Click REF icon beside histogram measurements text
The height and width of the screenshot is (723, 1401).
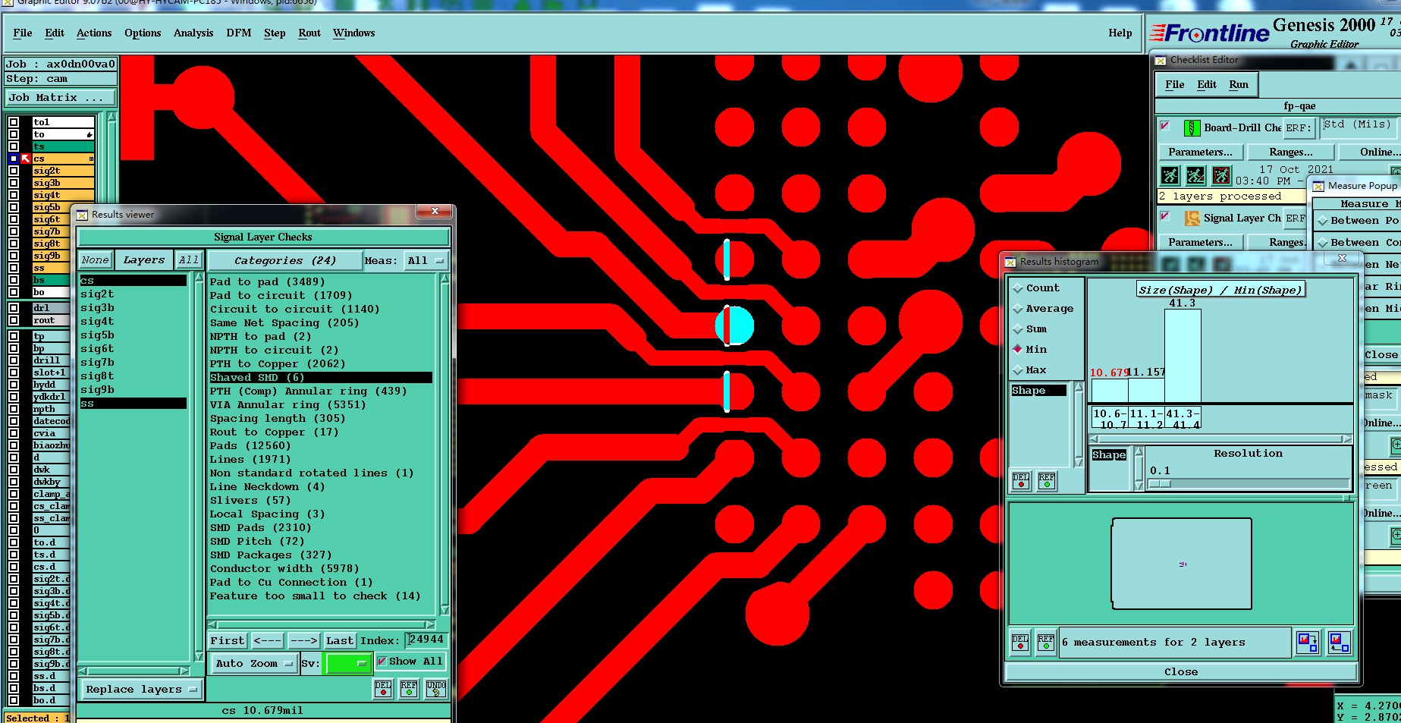1046,643
